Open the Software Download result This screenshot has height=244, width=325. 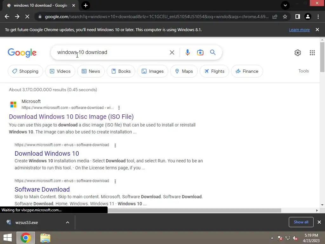tap(42, 189)
